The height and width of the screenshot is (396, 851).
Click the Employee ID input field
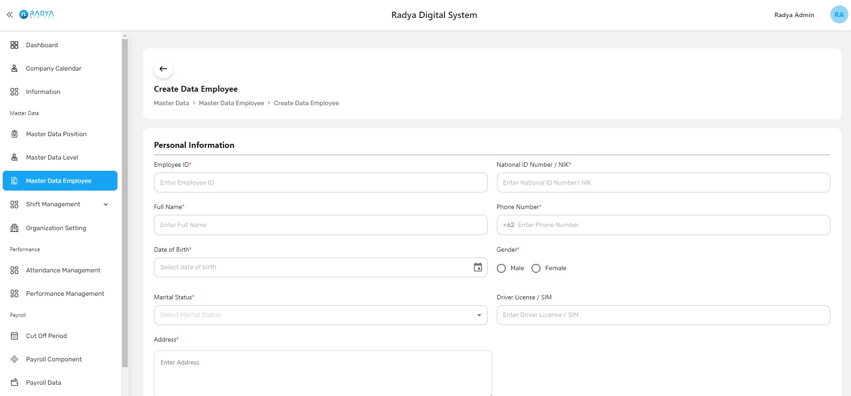[320, 182]
